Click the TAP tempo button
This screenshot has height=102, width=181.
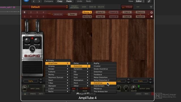point(138,7)
